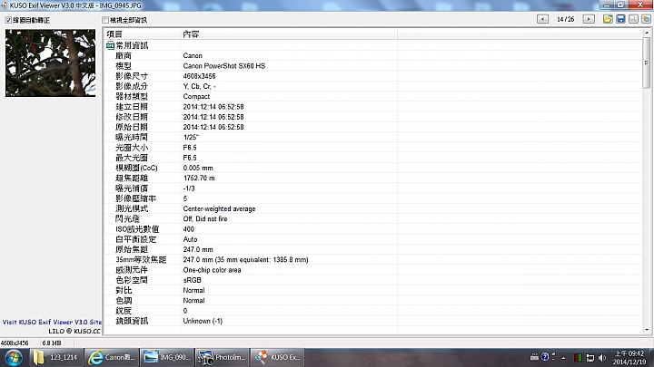
Task: Select the 'Center-weighted average' value
Action: [x=220, y=208]
